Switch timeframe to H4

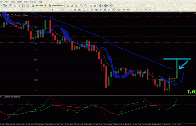137,10
